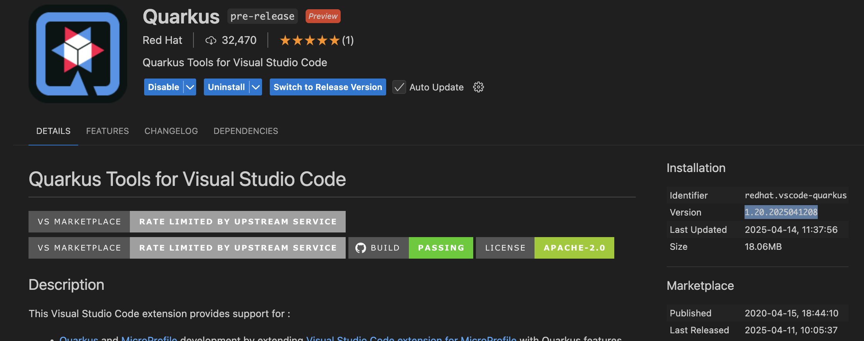Image resolution: width=864 pixels, height=341 pixels.
Task: Click the five-star rating
Action: [x=309, y=40]
